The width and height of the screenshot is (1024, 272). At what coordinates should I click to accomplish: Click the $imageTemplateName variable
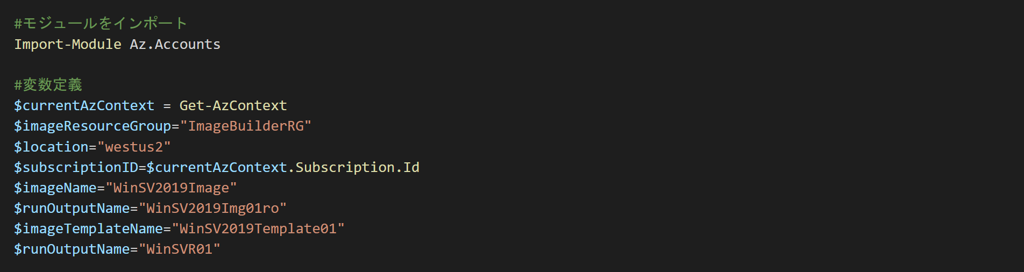coord(88,228)
